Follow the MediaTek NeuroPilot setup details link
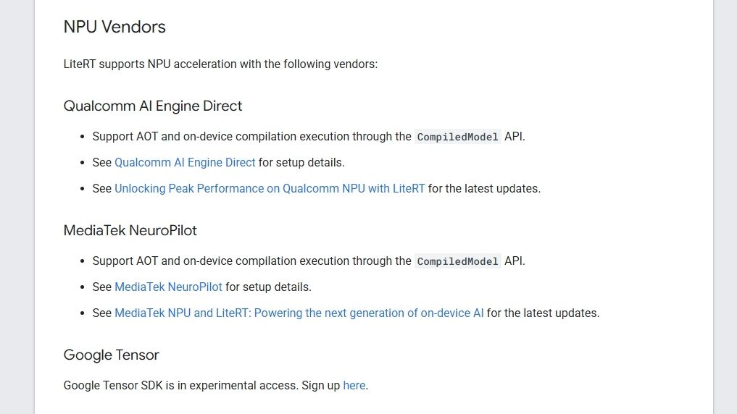 (168, 287)
